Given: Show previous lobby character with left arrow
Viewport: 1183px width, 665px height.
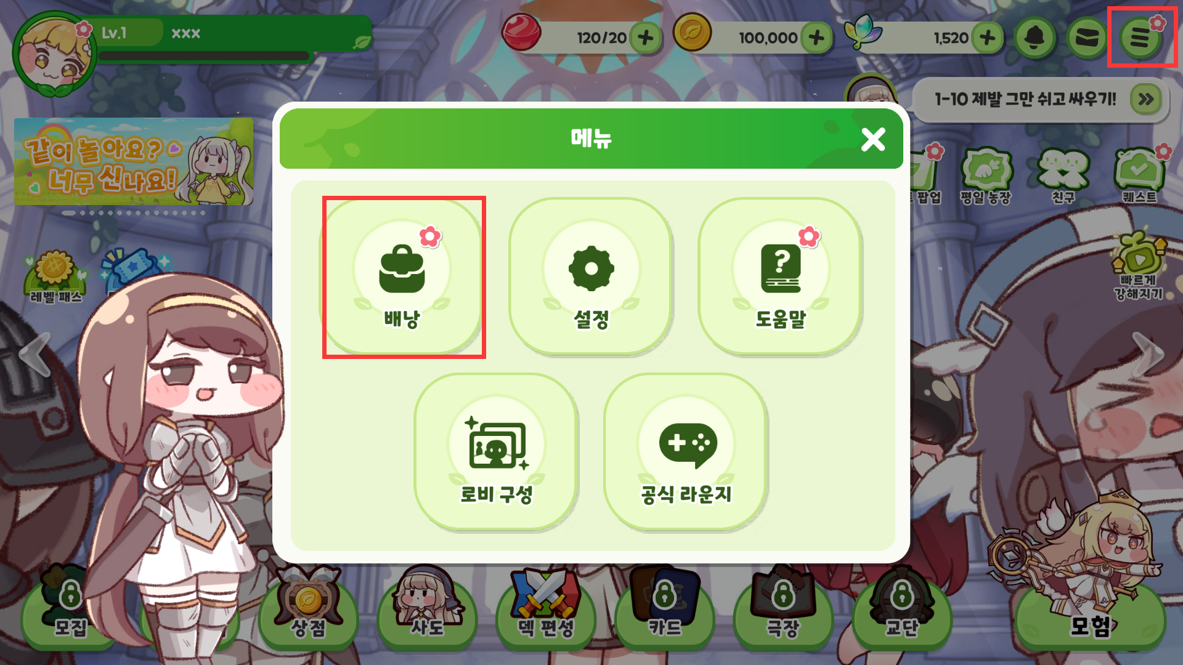Looking at the screenshot, I should click(x=35, y=354).
